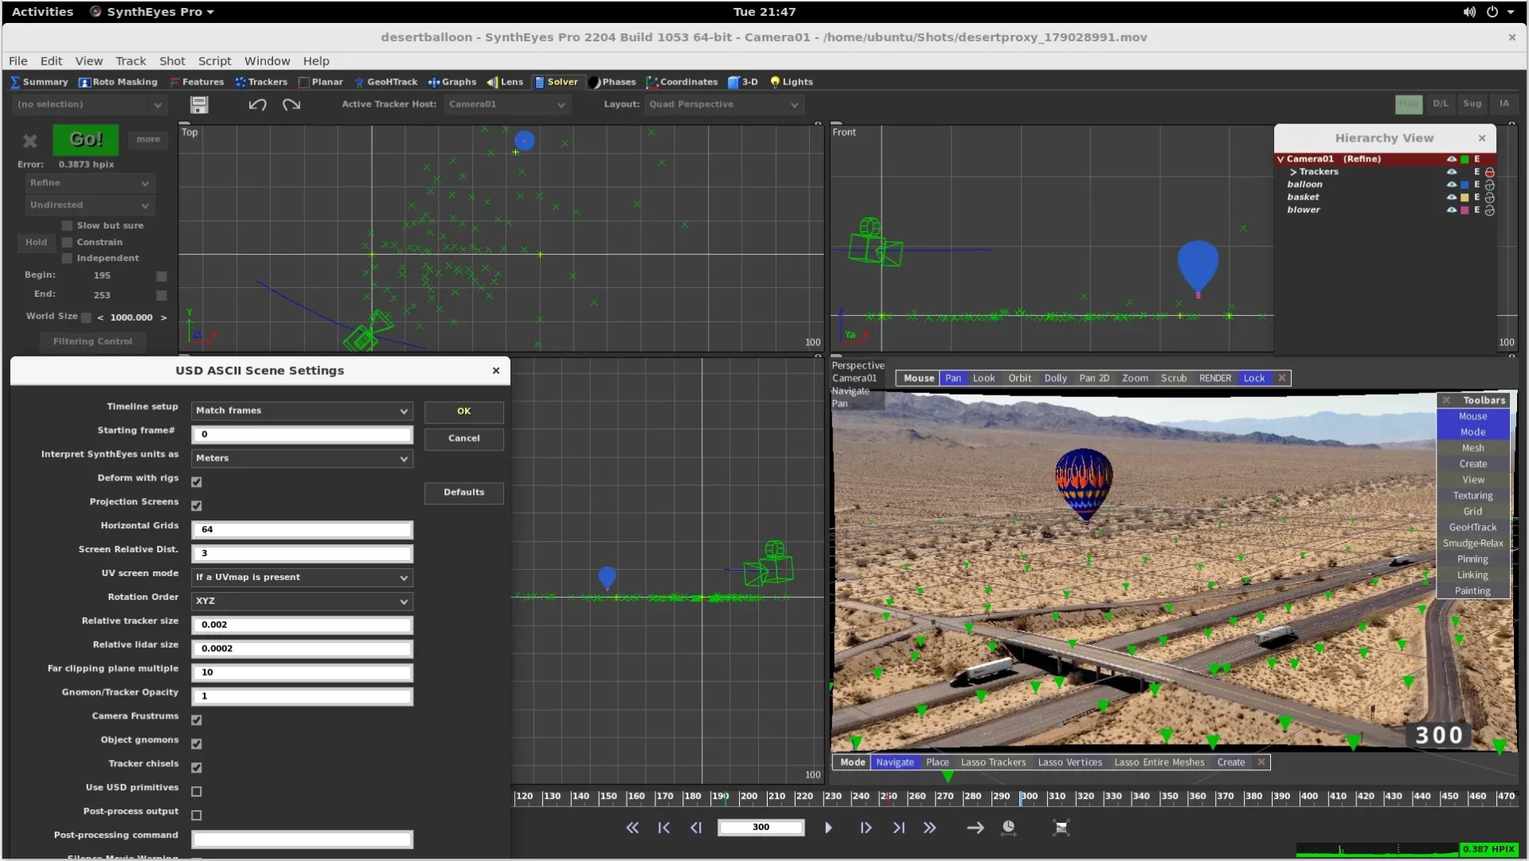Click the save file icon in toolbar
The image size is (1529, 861).
point(199,104)
